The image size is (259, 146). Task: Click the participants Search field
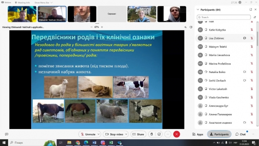pos(224,17)
